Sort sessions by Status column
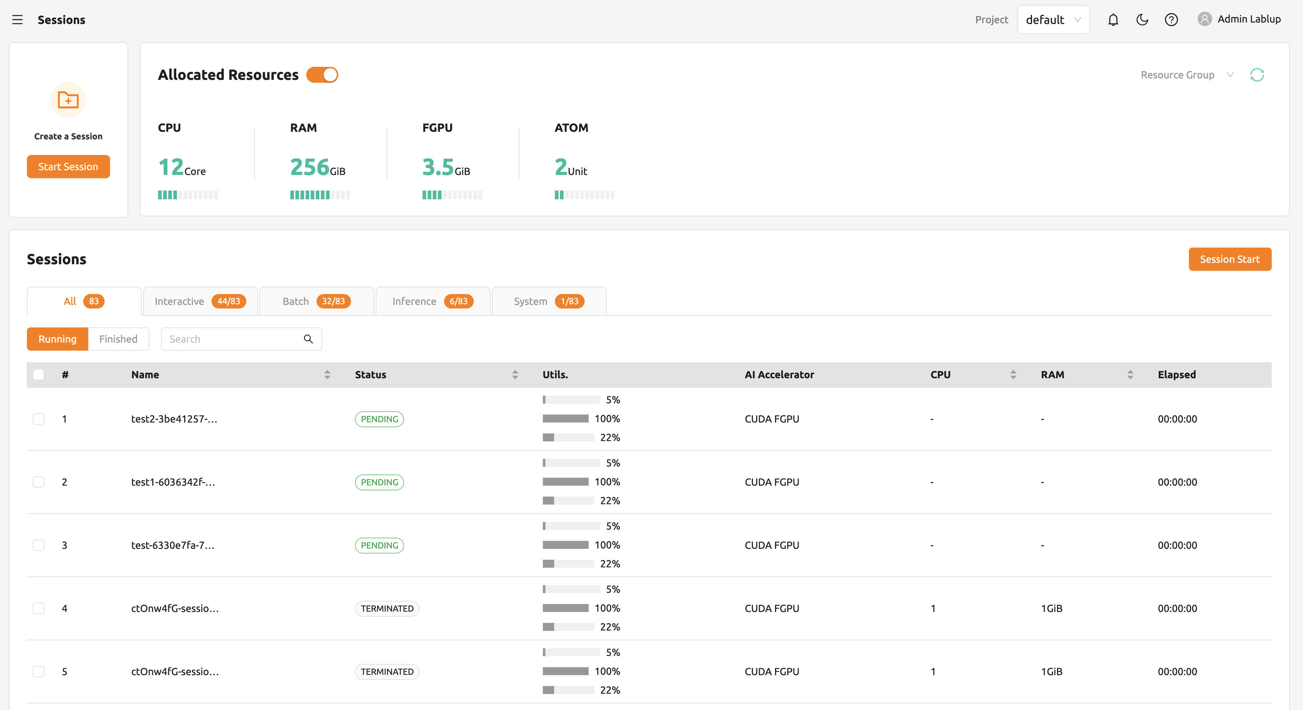Screen dimensions: 1303x710 (515, 375)
